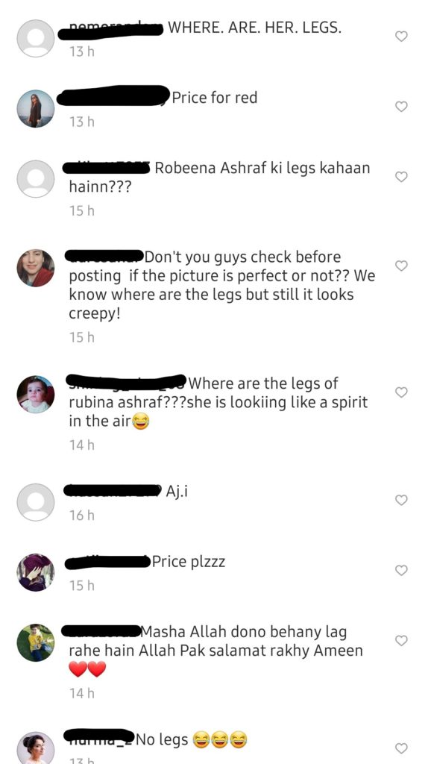Like the 'Aj.i' comment
The image size is (431, 764).
[x=401, y=500]
